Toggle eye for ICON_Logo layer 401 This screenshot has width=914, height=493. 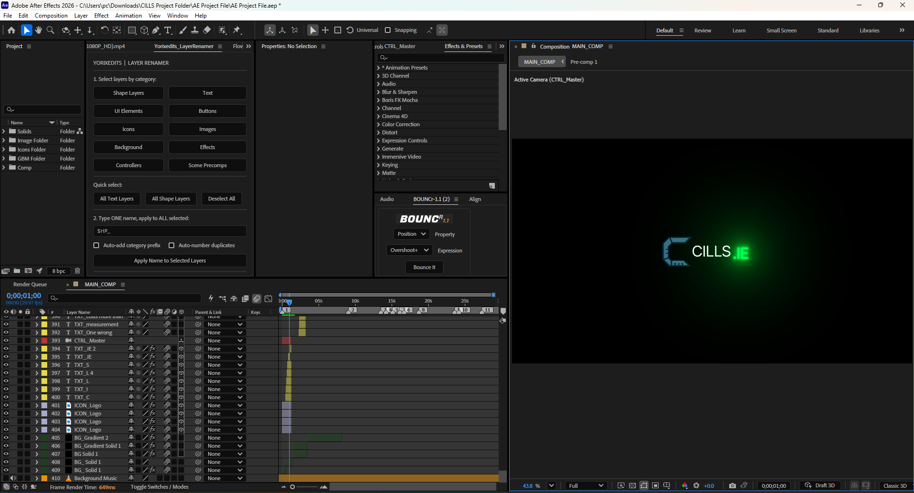6,405
